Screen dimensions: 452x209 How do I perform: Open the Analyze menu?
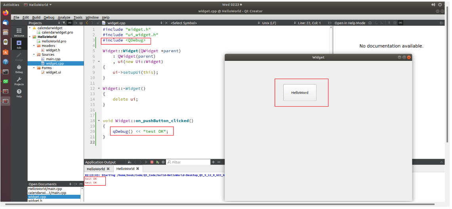(x=64, y=17)
